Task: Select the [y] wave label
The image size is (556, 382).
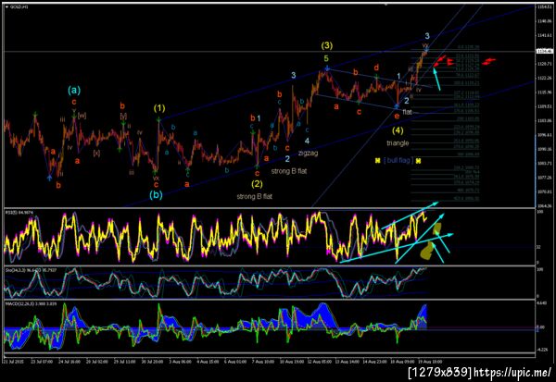Action: pos(123,116)
